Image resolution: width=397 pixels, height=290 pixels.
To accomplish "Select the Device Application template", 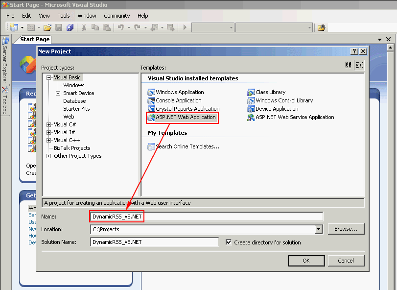I will 273,109.
